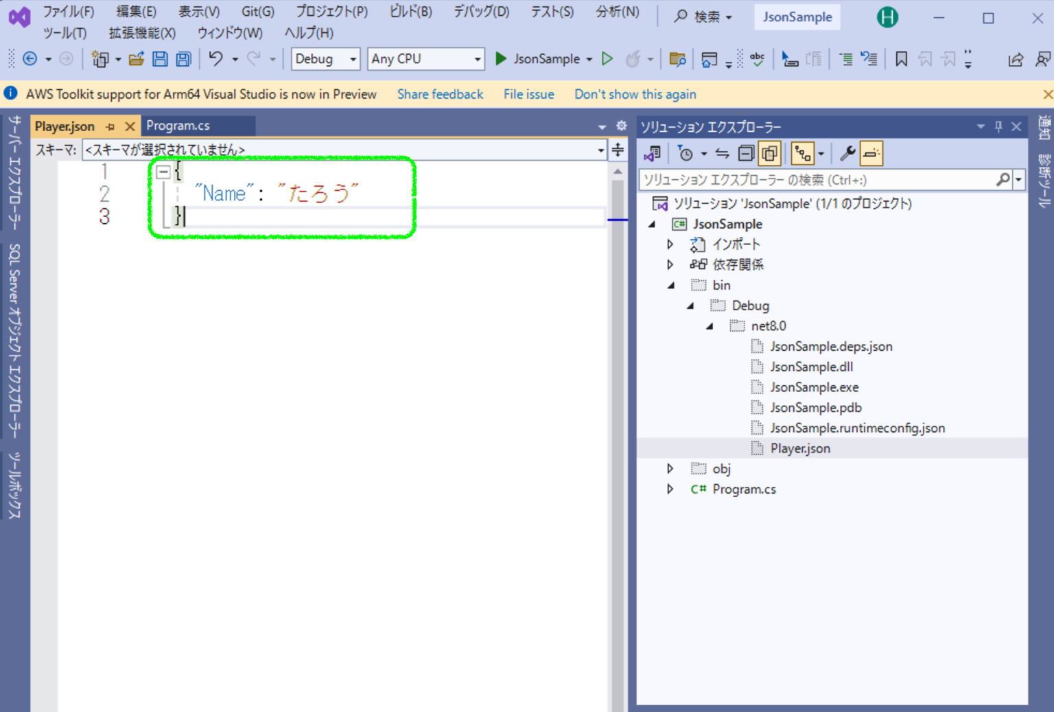Image resolution: width=1054 pixels, height=712 pixels.
Task: Open the Any CPU platform dropdown
Action: 425,59
